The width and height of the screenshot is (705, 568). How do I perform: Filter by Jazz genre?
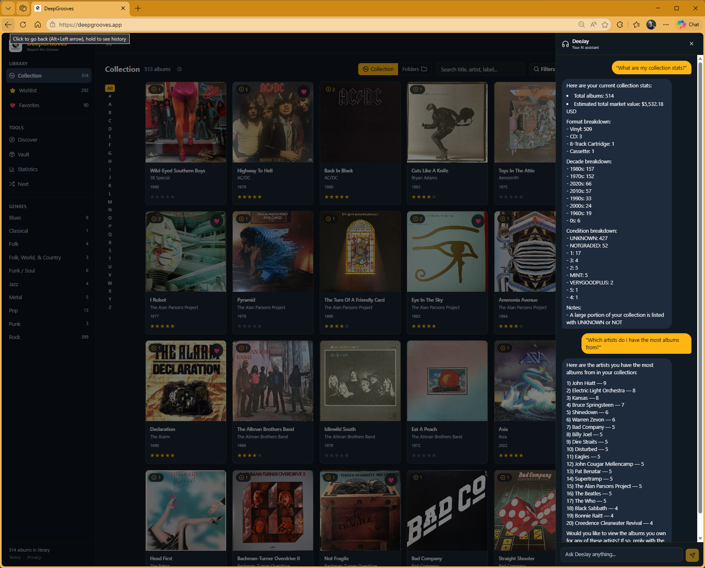49,284
